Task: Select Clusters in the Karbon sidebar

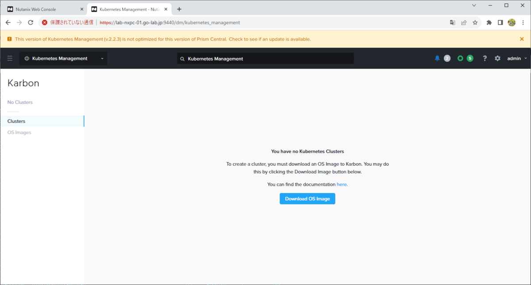Action: click(x=42, y=121)
